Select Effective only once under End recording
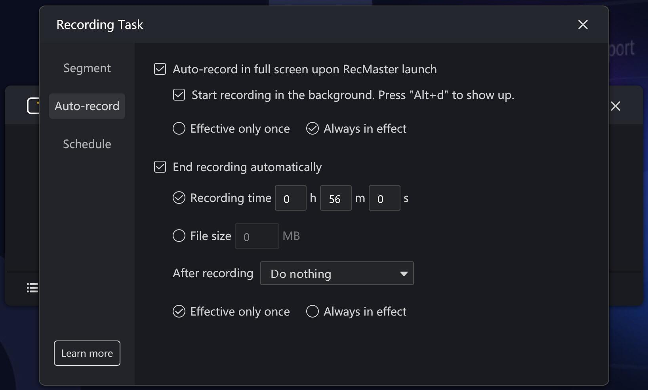The width and height of the screenshot is (648, 390). [x=179, y=312]
